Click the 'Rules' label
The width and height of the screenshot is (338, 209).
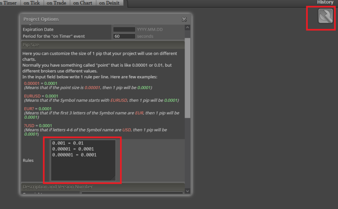pos(28,160)
